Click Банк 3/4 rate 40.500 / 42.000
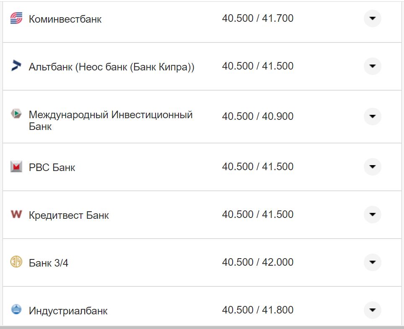 click(257, 262)
